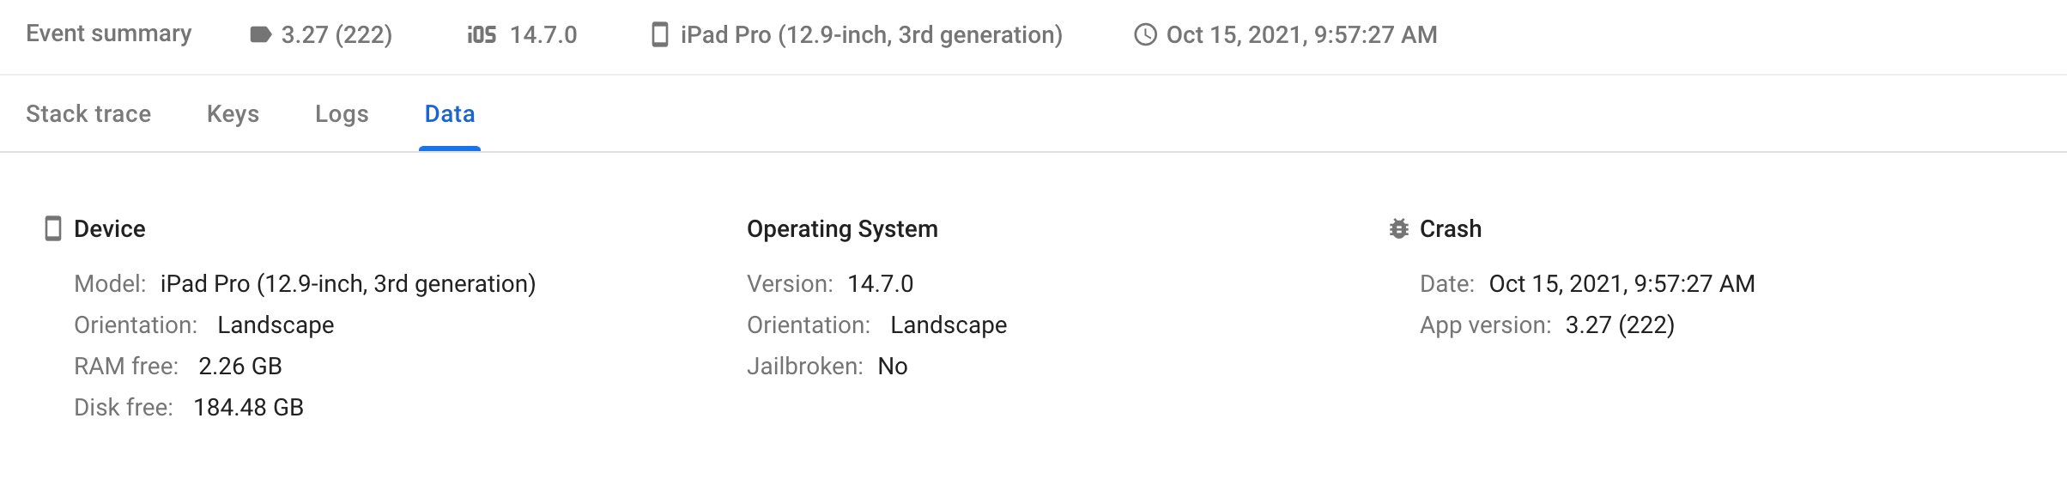
Task: Click the phone icon next to Device heading
Action: pyautogui.click(x=53, y=228)
